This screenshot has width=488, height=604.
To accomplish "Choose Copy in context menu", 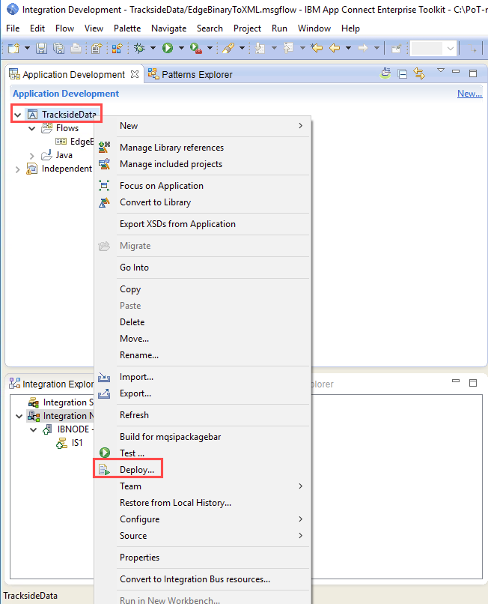I will coord(202,289).
